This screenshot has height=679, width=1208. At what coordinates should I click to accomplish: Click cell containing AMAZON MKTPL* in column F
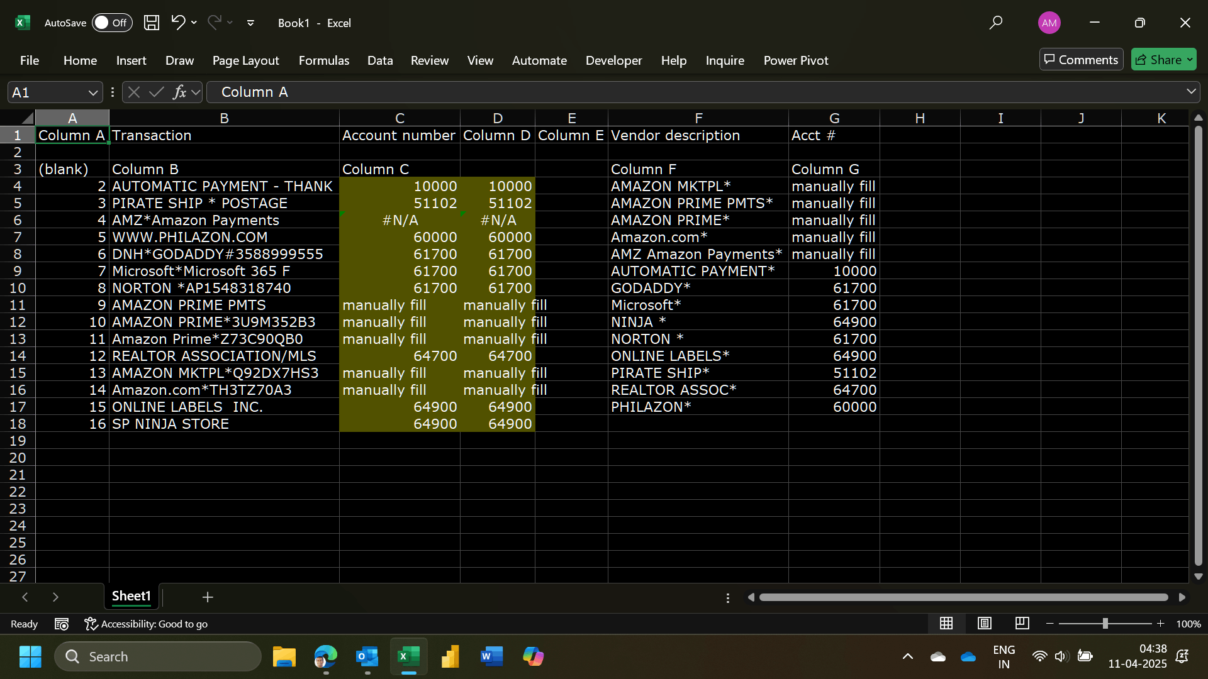click(x=698, y=186)
